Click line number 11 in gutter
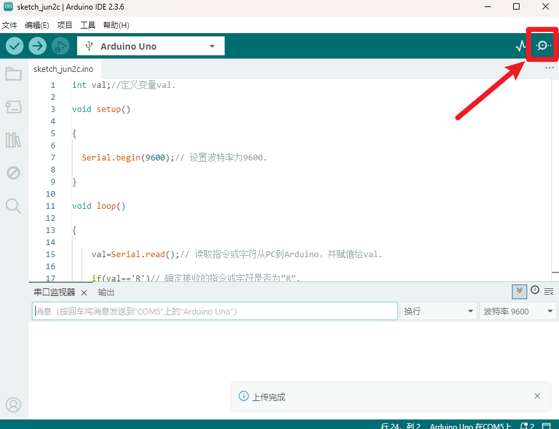This screenshot has height=429, width=559. [51, 206]
